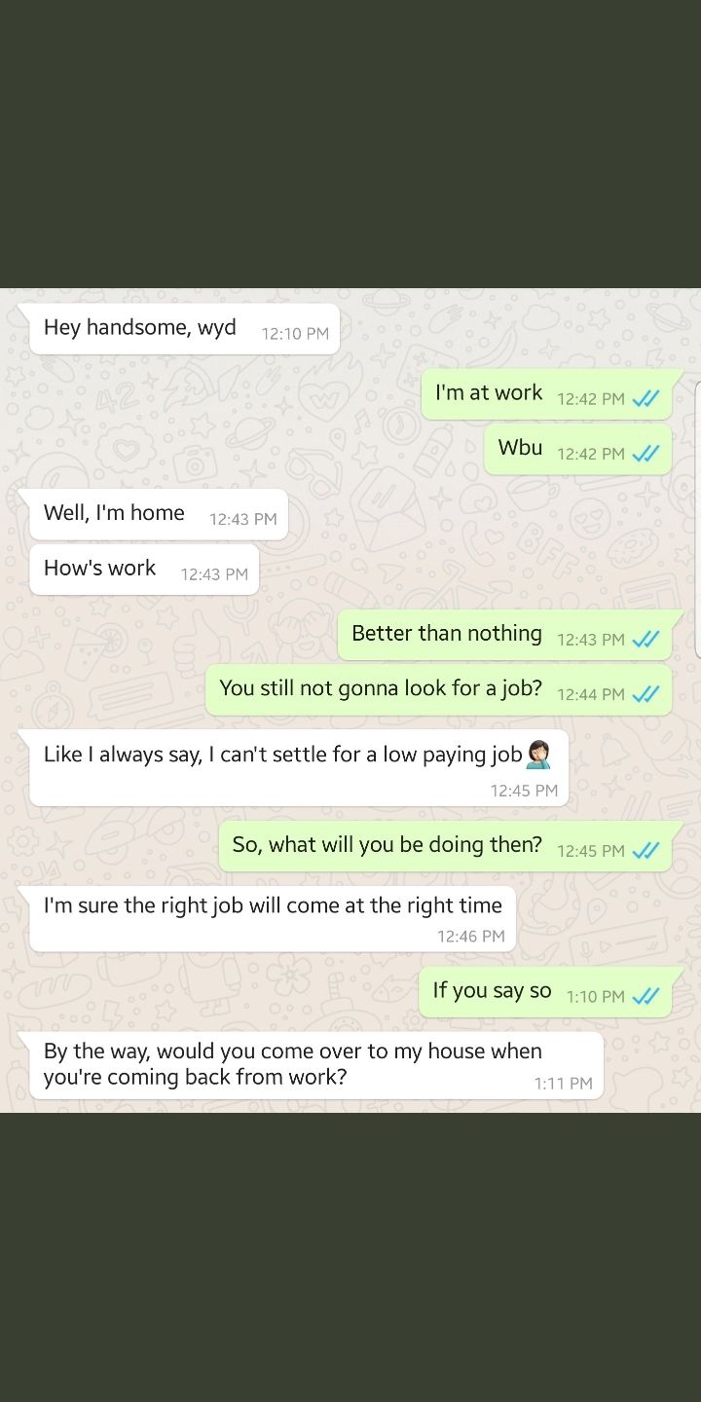Click read ticks on 'look for a job?' message

point(646,694)
